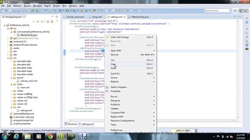Click the New Java Class toolbar icon
The height and width of the screenshot is (140, 250).
(x=86, y=10)
